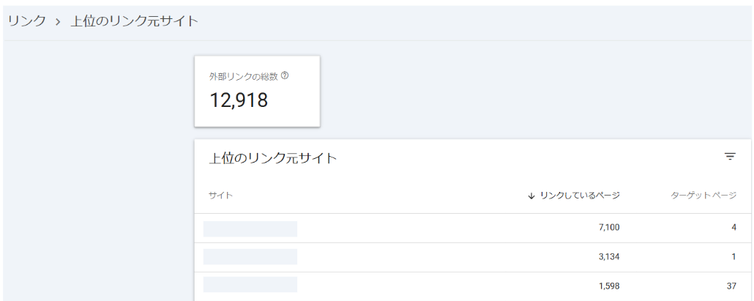Go back to リンク breadcrumb
The width and height of the screenshot is (754, 301).
pos(27,21)
